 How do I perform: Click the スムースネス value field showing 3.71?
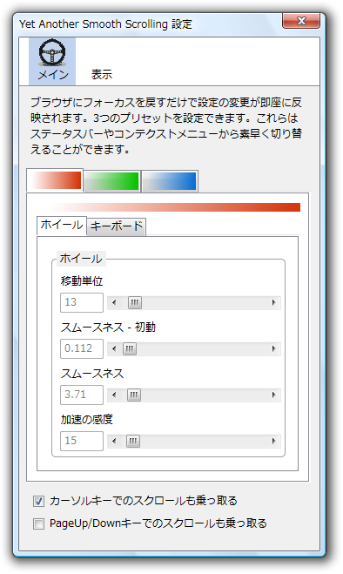82,395
